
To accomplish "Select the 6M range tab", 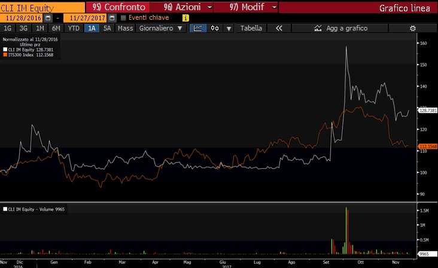I will click(56, 28).
